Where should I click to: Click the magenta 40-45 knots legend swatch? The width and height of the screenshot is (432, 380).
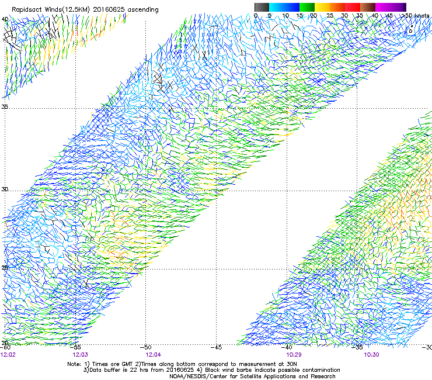(x=383, y=7)
